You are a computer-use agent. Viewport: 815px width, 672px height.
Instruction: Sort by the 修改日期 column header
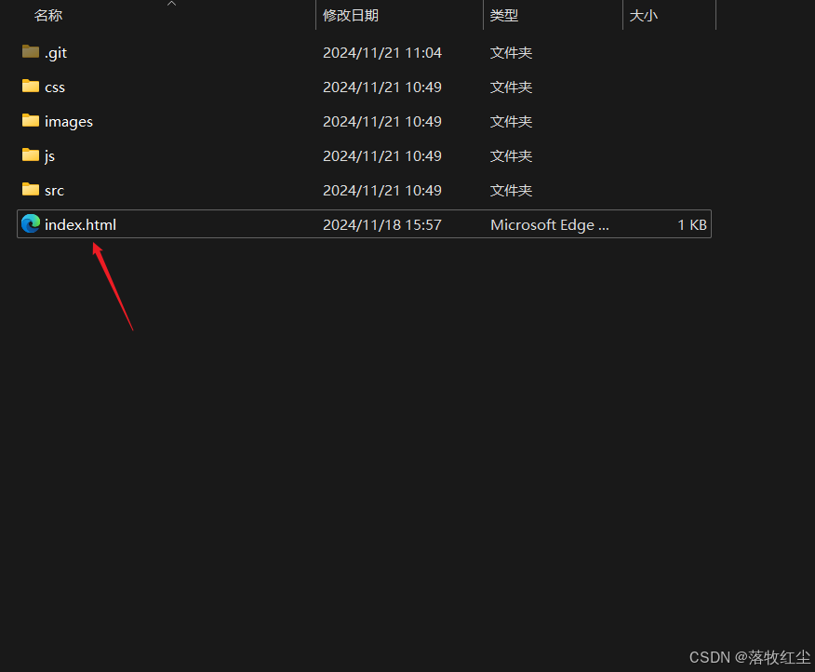click(x=351, y=16)
